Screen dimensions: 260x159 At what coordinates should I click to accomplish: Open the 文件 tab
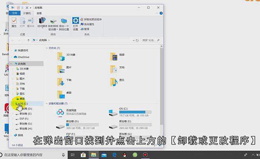[x=14, y=13]
